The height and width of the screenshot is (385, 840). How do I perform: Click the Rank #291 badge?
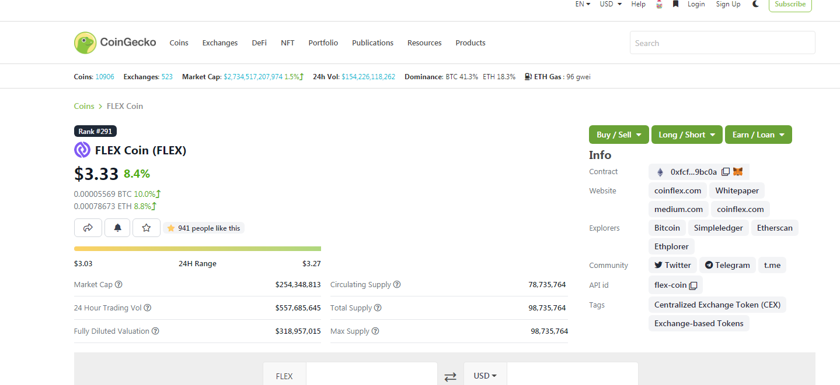tap(95, 131)
